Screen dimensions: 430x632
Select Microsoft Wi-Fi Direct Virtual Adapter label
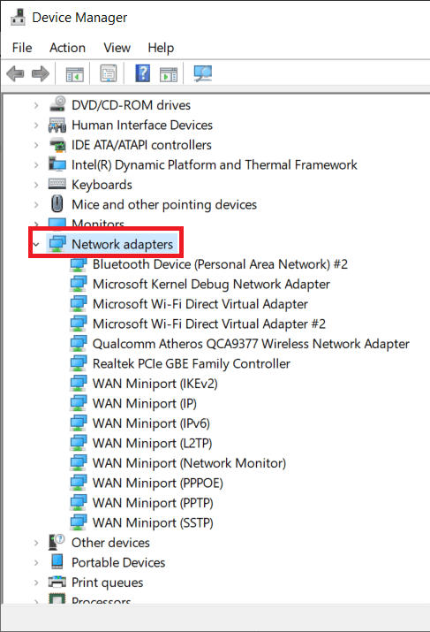tap(200, 304)
